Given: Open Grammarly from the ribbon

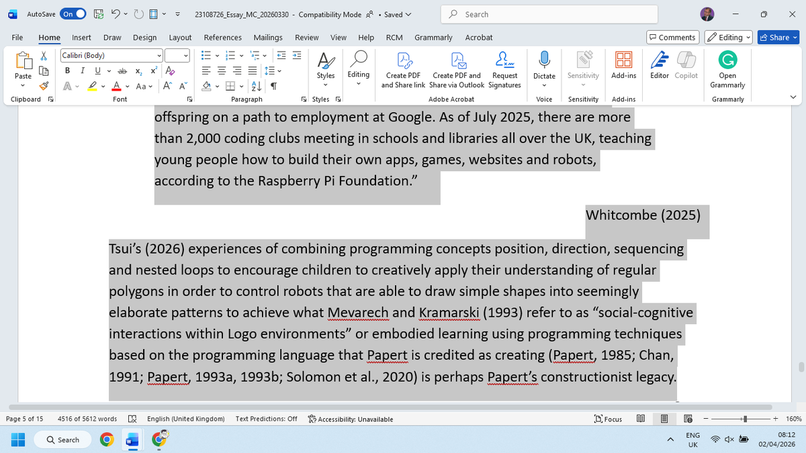Looking at the screenshot, I should [727, 70].
